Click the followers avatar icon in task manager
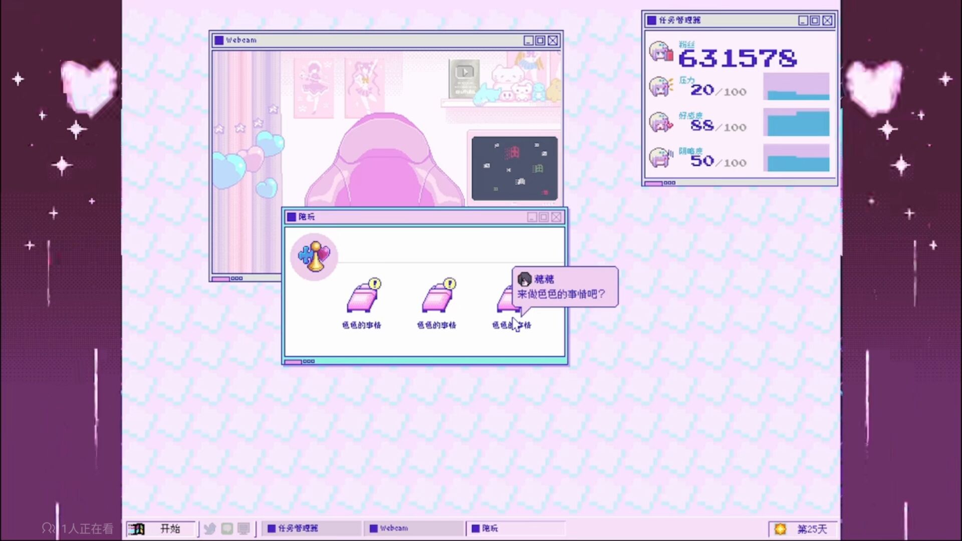 click(x=661, y=52)
